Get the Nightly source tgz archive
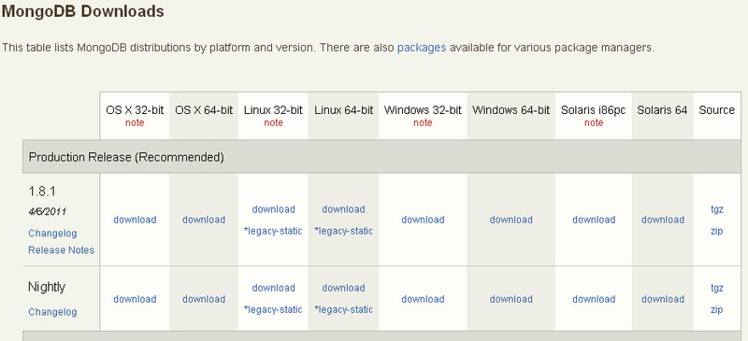Viewport: 748px width, 341px height. point(717,288)
